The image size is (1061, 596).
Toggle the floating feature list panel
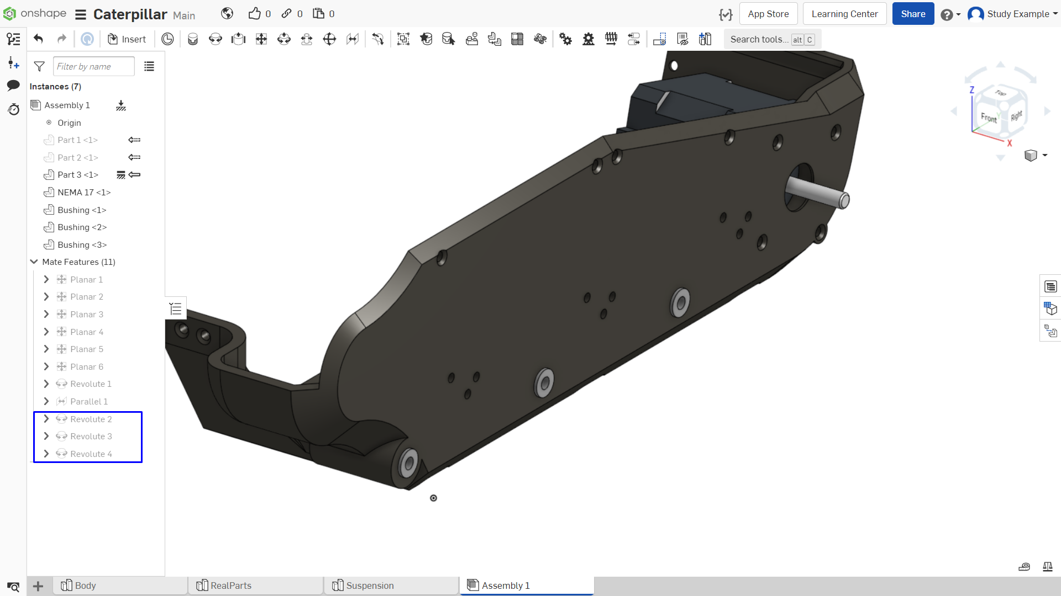176,308
